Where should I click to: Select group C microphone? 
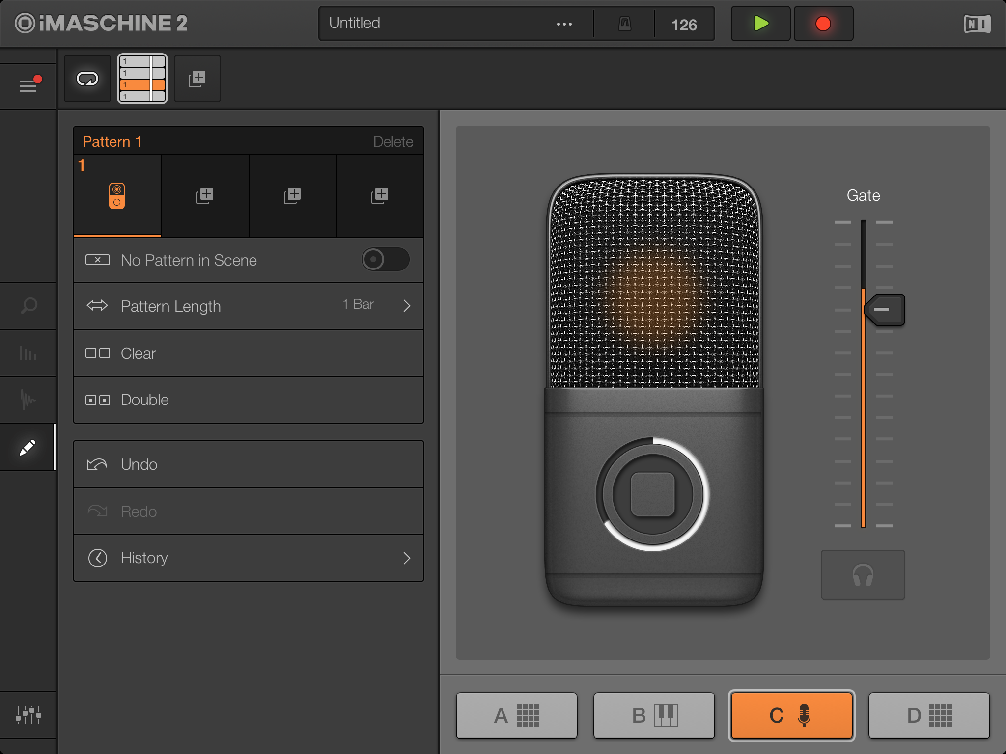point(792,716)
